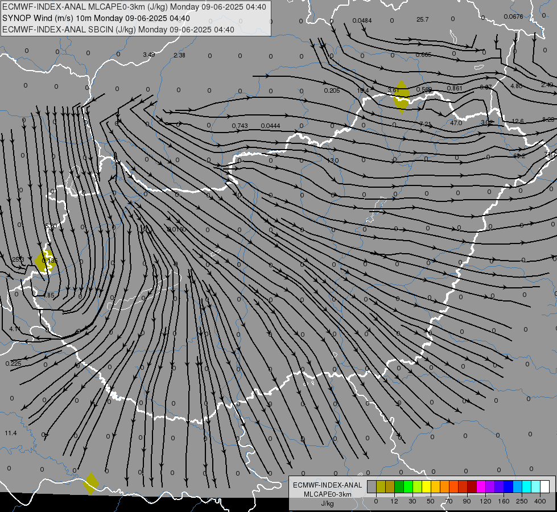
Task: Click the map value 12.6
Action: click(x=518, y=121)
